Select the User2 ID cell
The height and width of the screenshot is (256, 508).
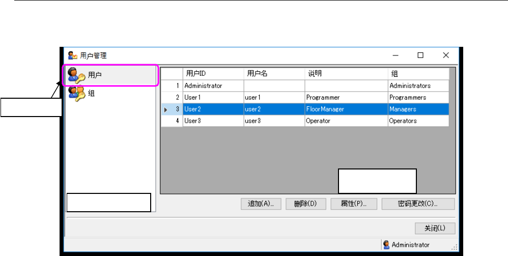(213, 109)
